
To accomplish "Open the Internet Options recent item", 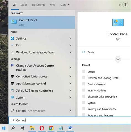I will (x=97, y=90).
